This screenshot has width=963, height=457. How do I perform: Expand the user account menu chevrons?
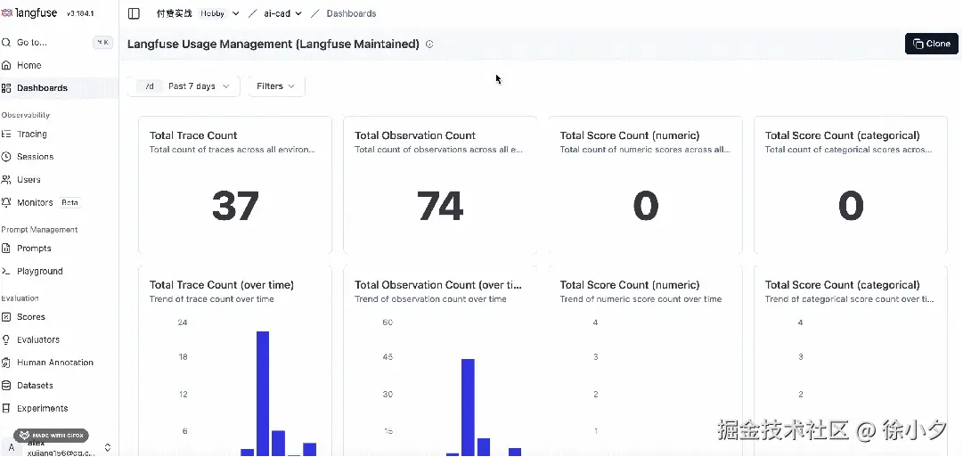point(108,448)
